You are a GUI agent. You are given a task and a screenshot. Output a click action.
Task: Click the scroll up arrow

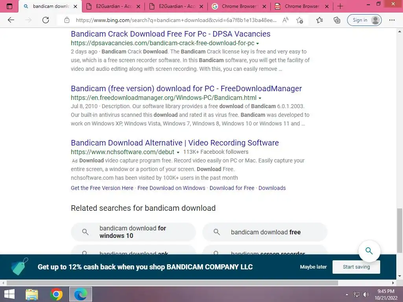[x=399, y=31]
